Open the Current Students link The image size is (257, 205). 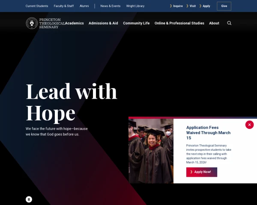[x=37, y=6]
